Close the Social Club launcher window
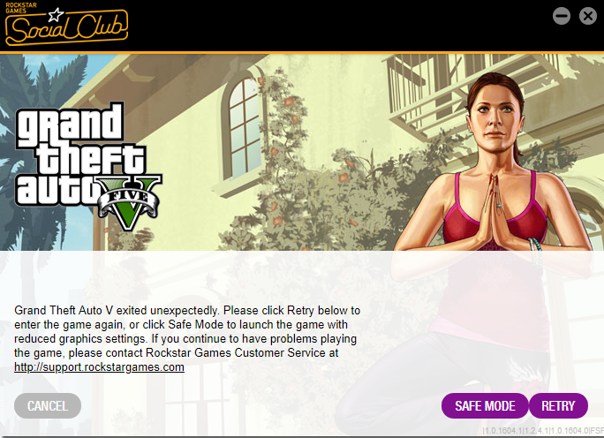This screenshot has width=604, height=438. coord(588,16)
